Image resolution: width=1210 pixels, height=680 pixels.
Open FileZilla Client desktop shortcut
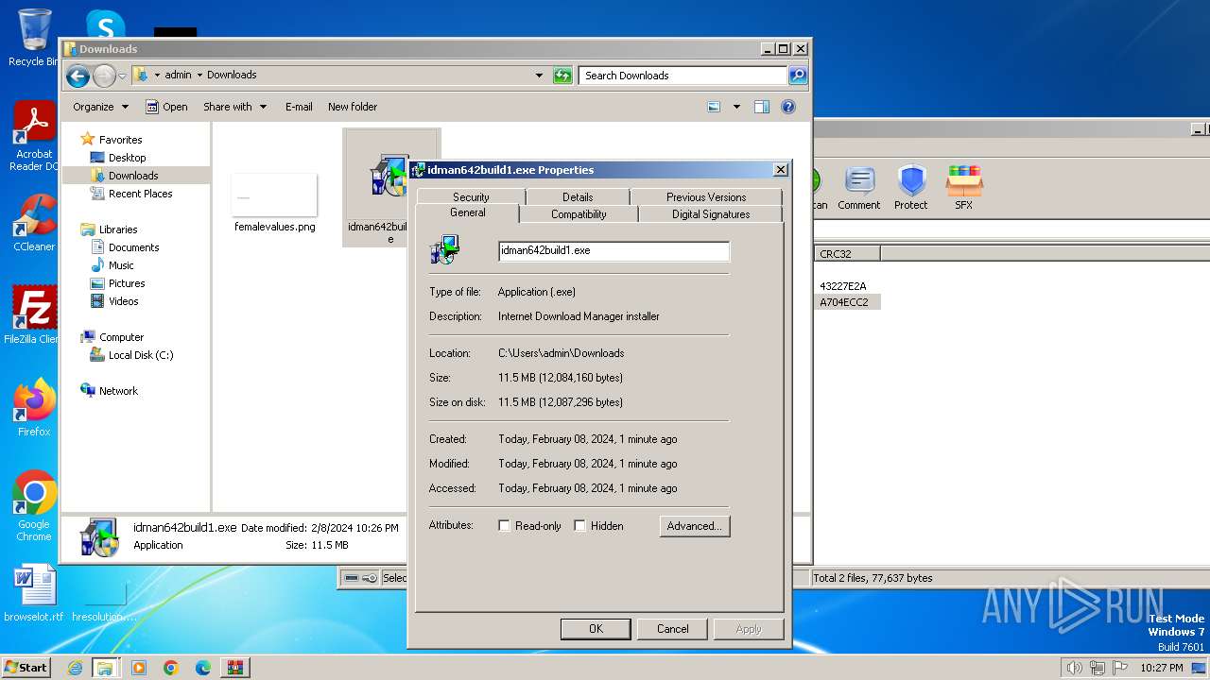pos(34,315)
